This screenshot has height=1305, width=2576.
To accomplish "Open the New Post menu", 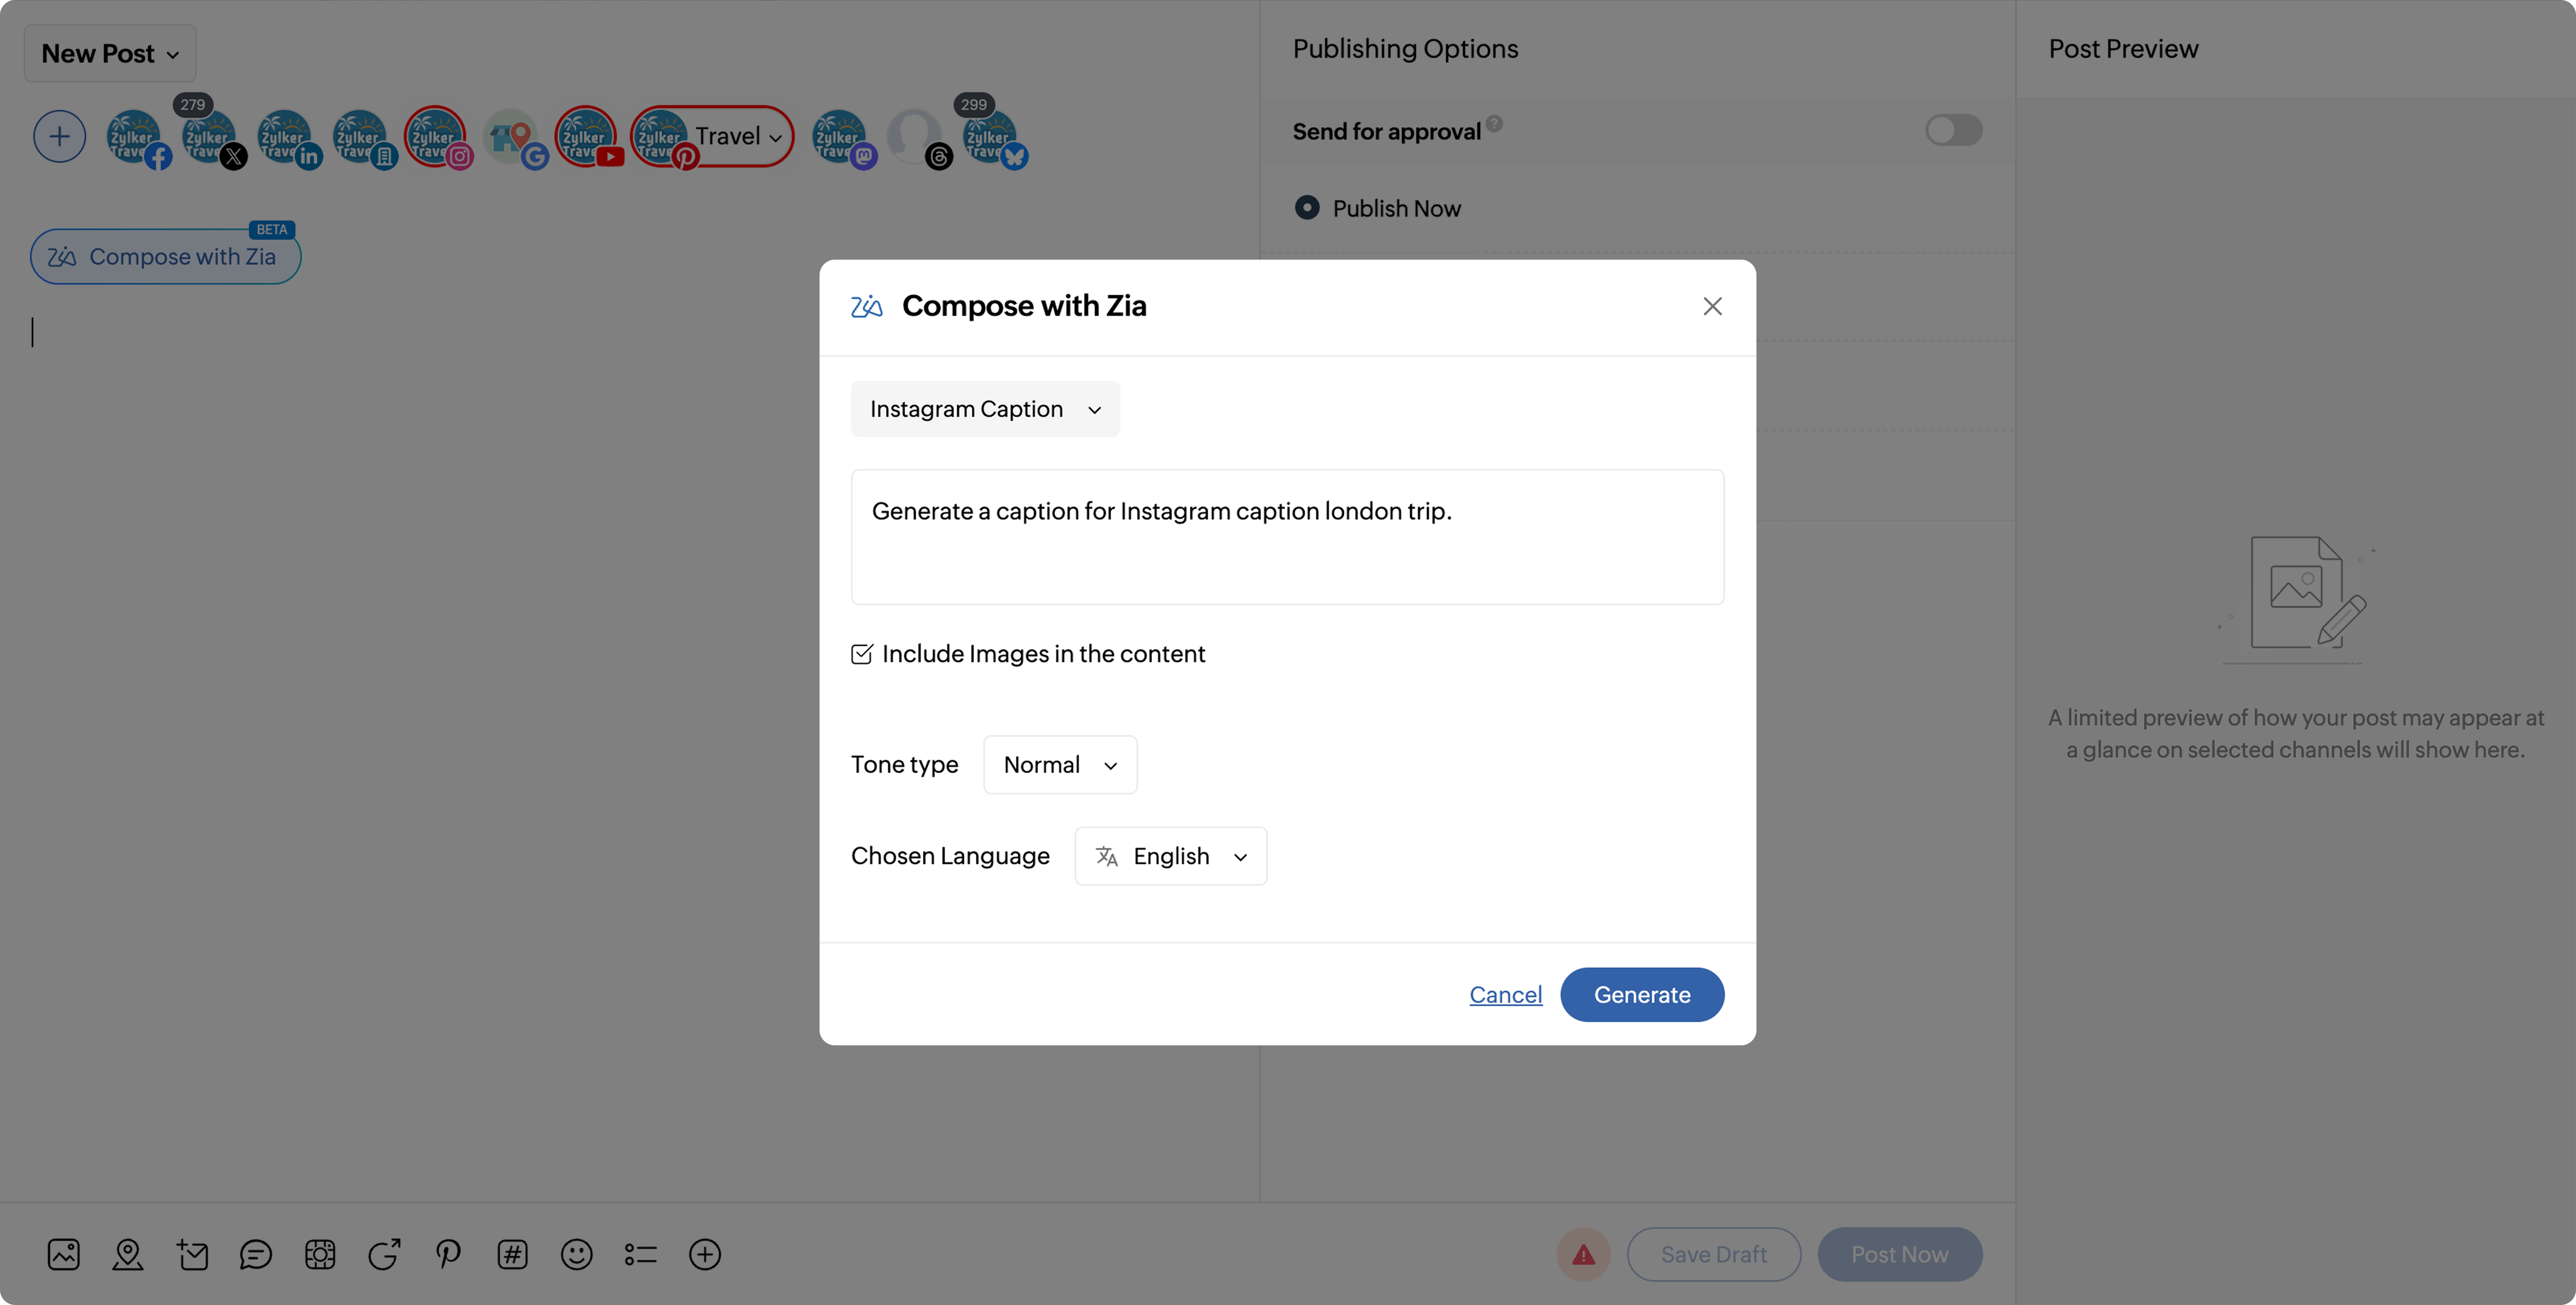I will pos(110,54).
